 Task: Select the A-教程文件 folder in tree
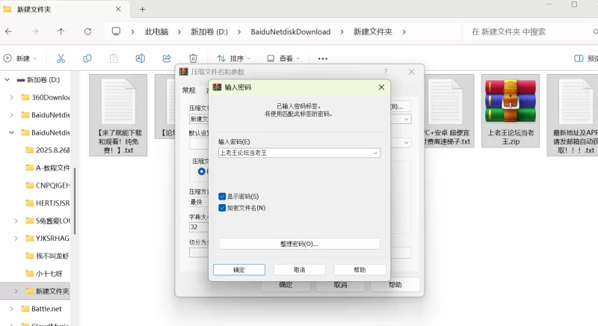[x=48, y=167]
